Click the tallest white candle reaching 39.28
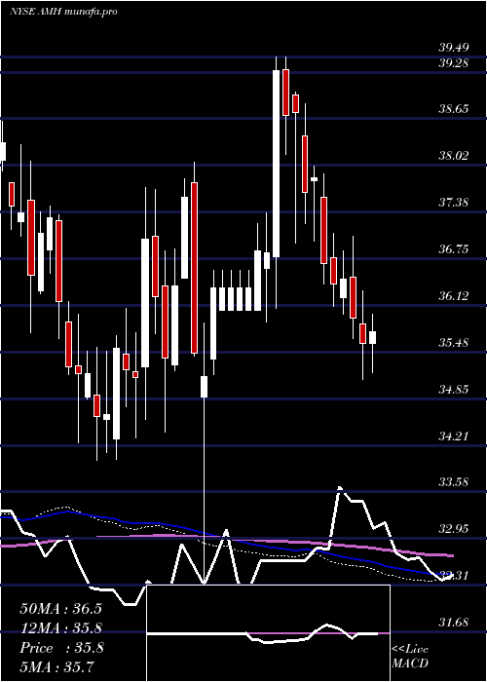This screenshot has height=682, width=487. pos(276,164)
